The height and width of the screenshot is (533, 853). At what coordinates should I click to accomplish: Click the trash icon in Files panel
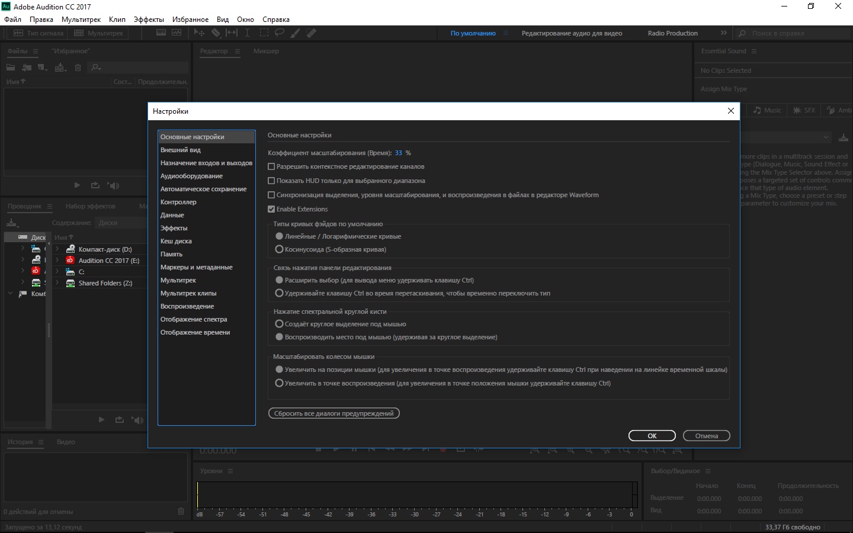(x=78, y=68)
